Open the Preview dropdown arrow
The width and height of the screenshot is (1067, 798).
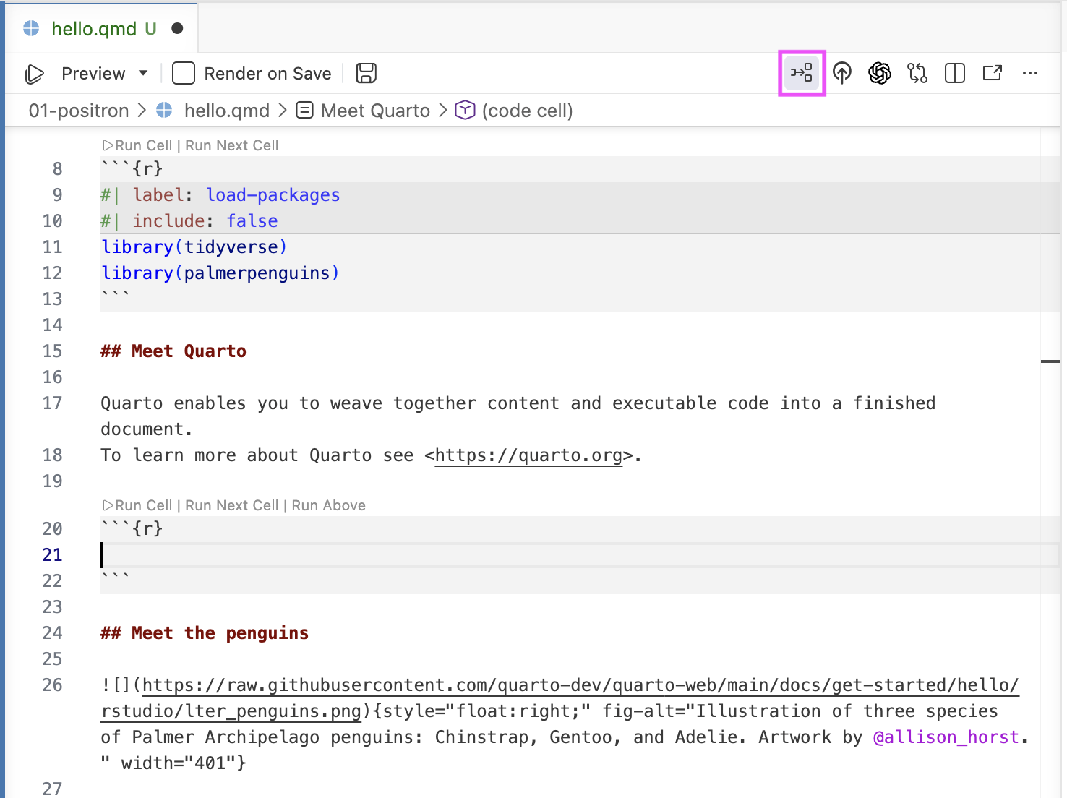coord(143,73)
